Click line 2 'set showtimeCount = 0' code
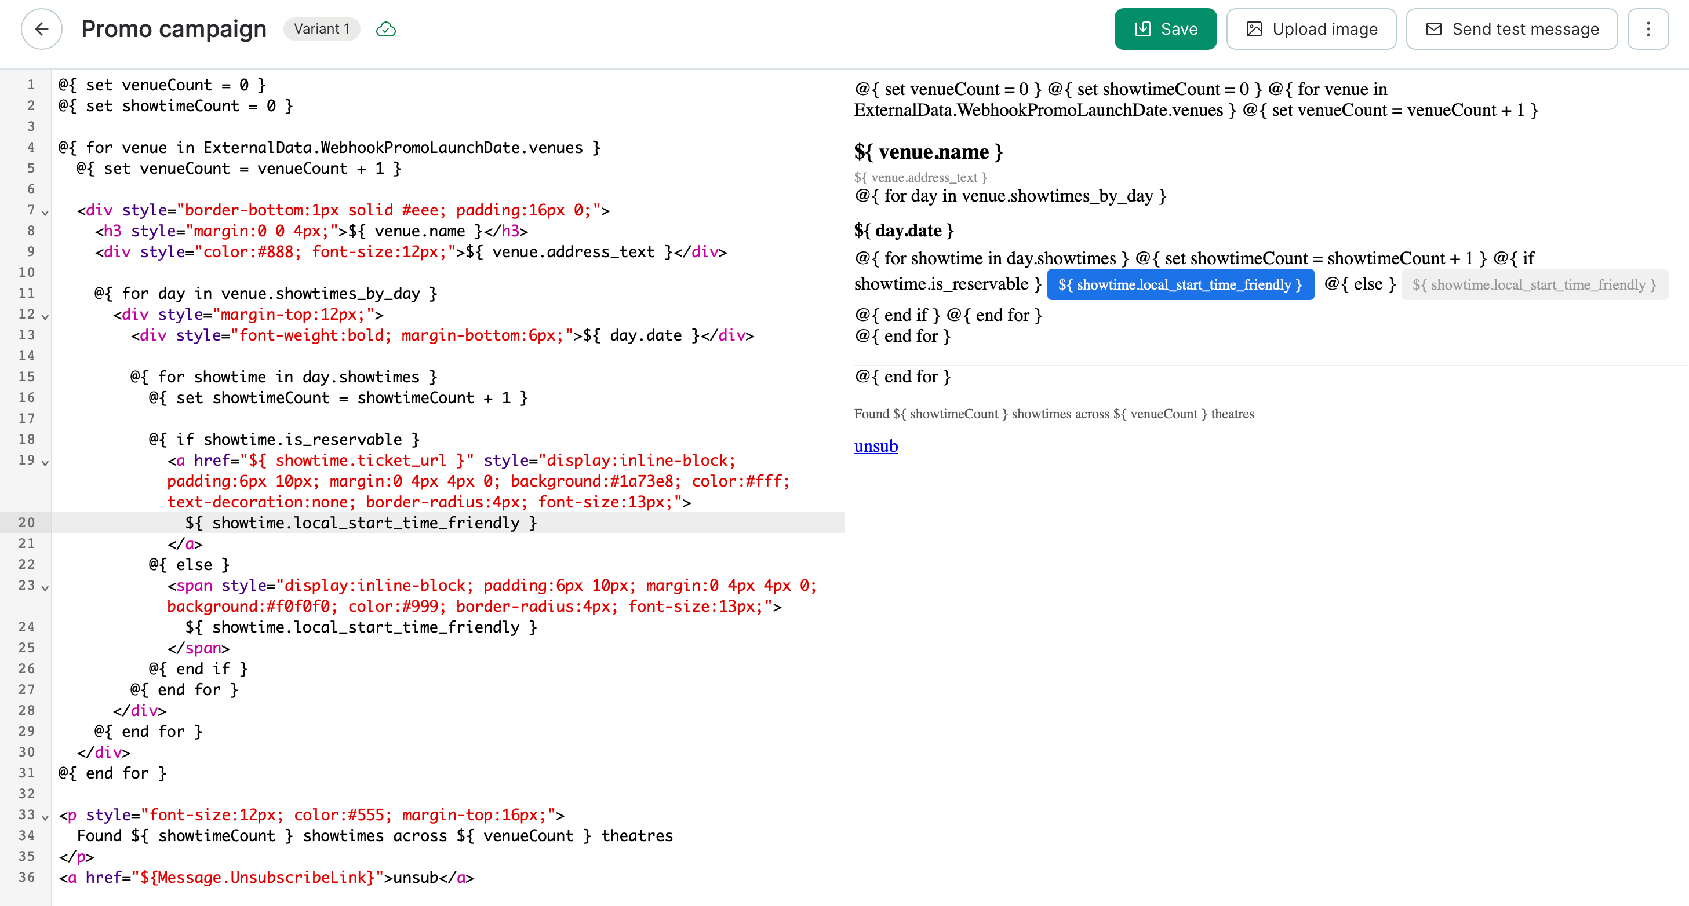Screen dimensions: 1689x906 [x=176, y=106]
